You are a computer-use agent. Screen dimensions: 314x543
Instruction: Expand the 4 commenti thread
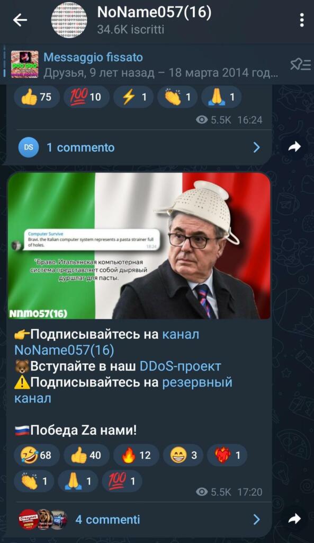tap(139, 520)
